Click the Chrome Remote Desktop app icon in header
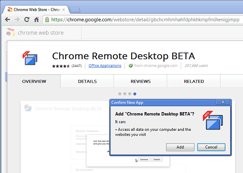Image resolution: width=243 pixels, height=173 pixels. (30, 58)
